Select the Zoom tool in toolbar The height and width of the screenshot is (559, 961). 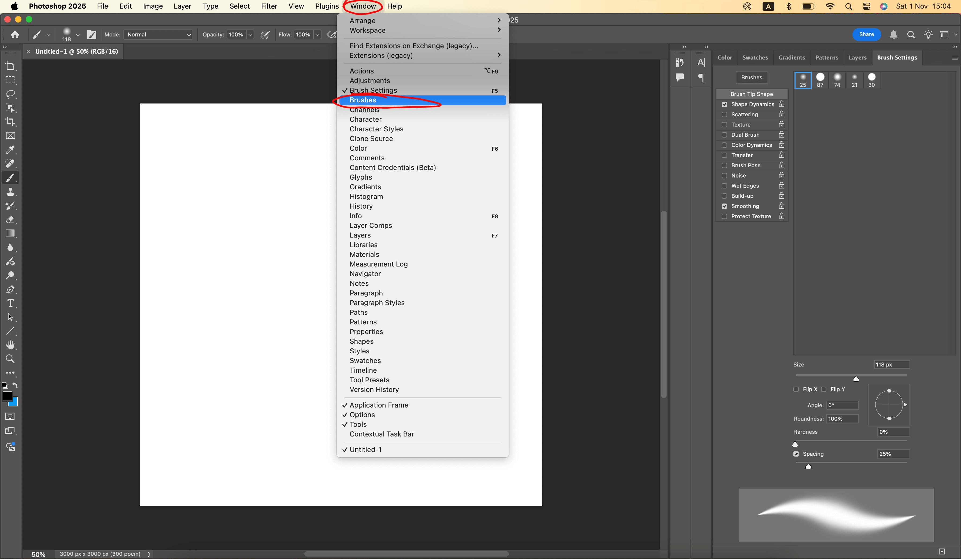click(x=10, y=359)
